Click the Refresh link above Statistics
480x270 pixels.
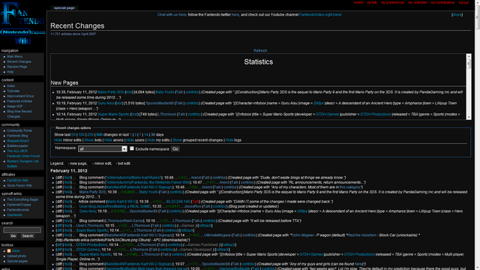point(260,50)
